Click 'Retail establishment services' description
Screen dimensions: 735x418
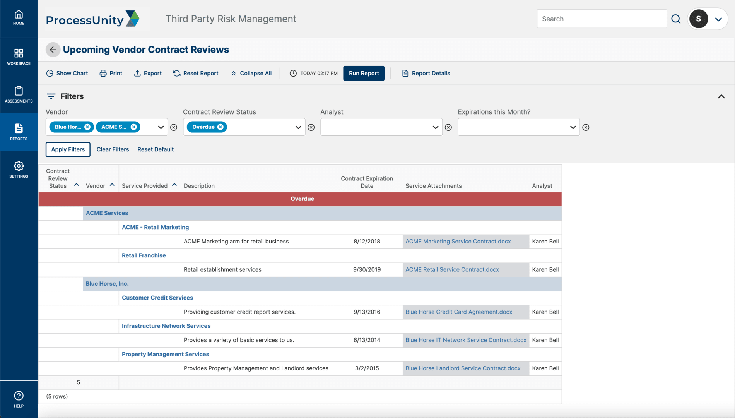click(x=222, y=270)
